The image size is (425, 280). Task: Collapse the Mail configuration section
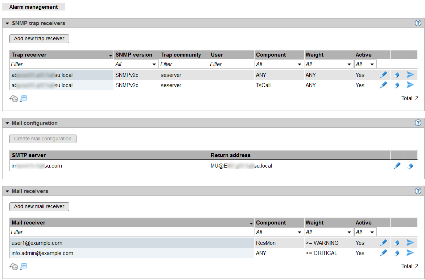pyautogui.click(x=7, y=123)
